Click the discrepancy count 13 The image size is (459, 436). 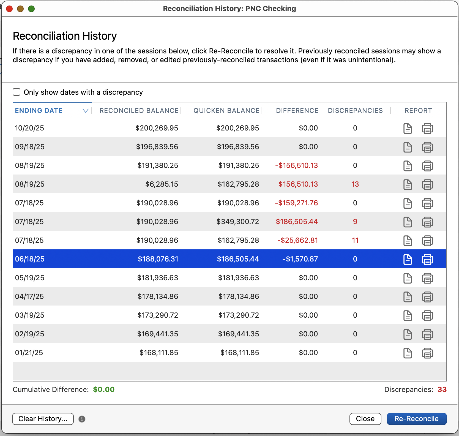pos(355,184)
